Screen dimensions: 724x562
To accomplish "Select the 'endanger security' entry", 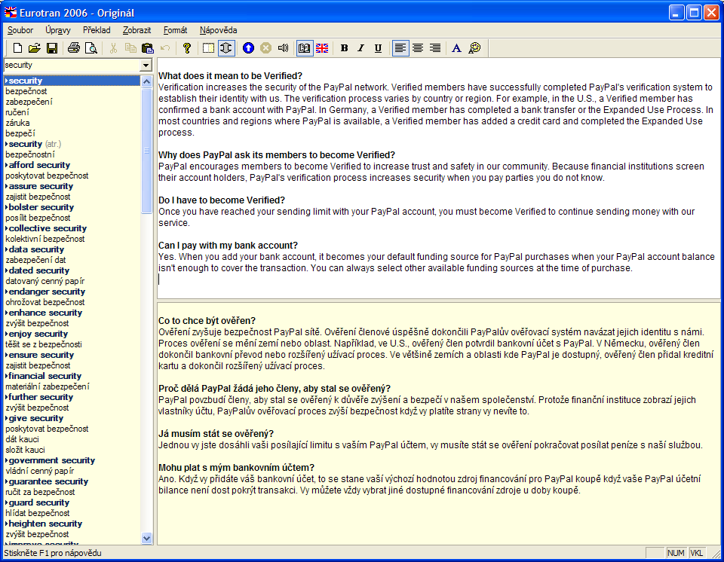I will tap(47, 292).
